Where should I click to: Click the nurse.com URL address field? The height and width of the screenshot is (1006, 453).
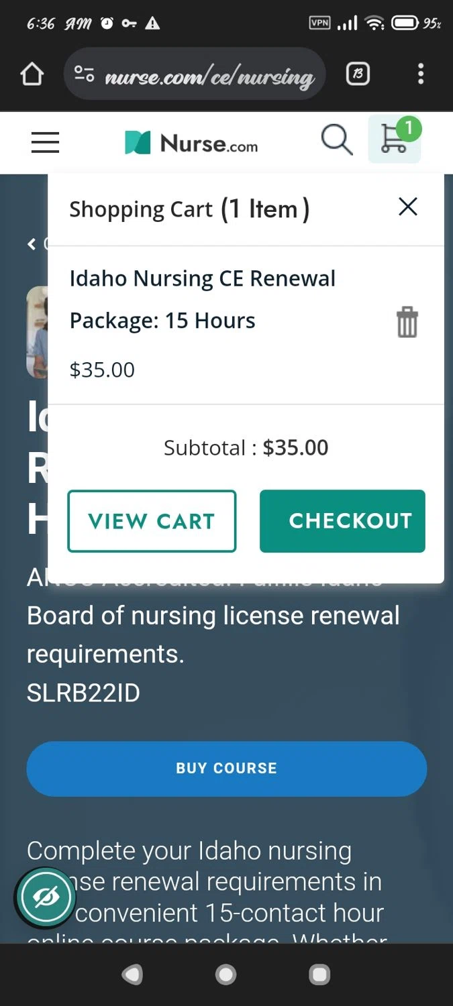(209, 77)
